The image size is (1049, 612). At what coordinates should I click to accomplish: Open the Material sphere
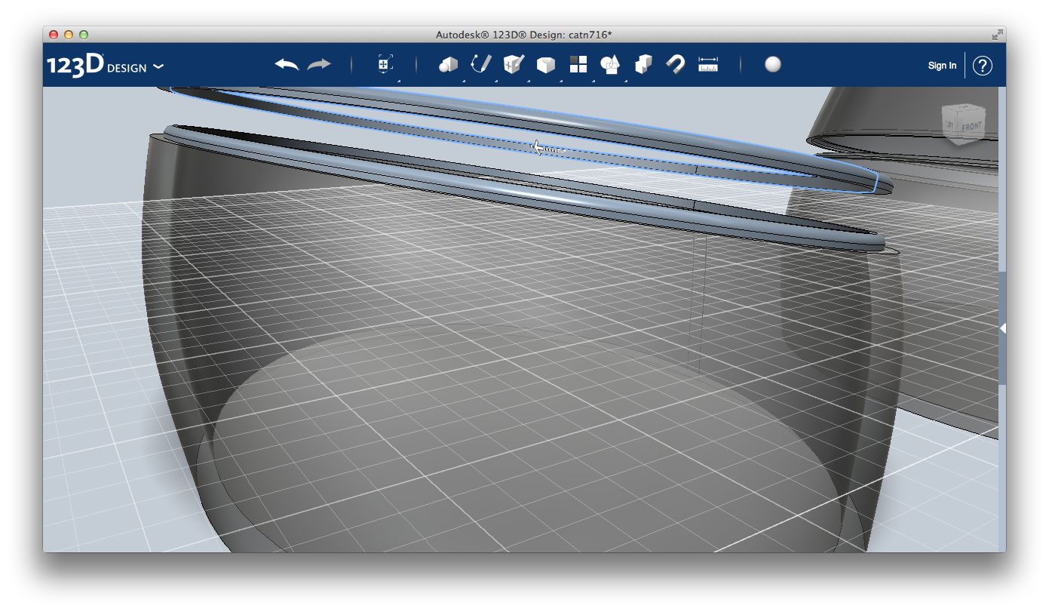click(773, 65)
